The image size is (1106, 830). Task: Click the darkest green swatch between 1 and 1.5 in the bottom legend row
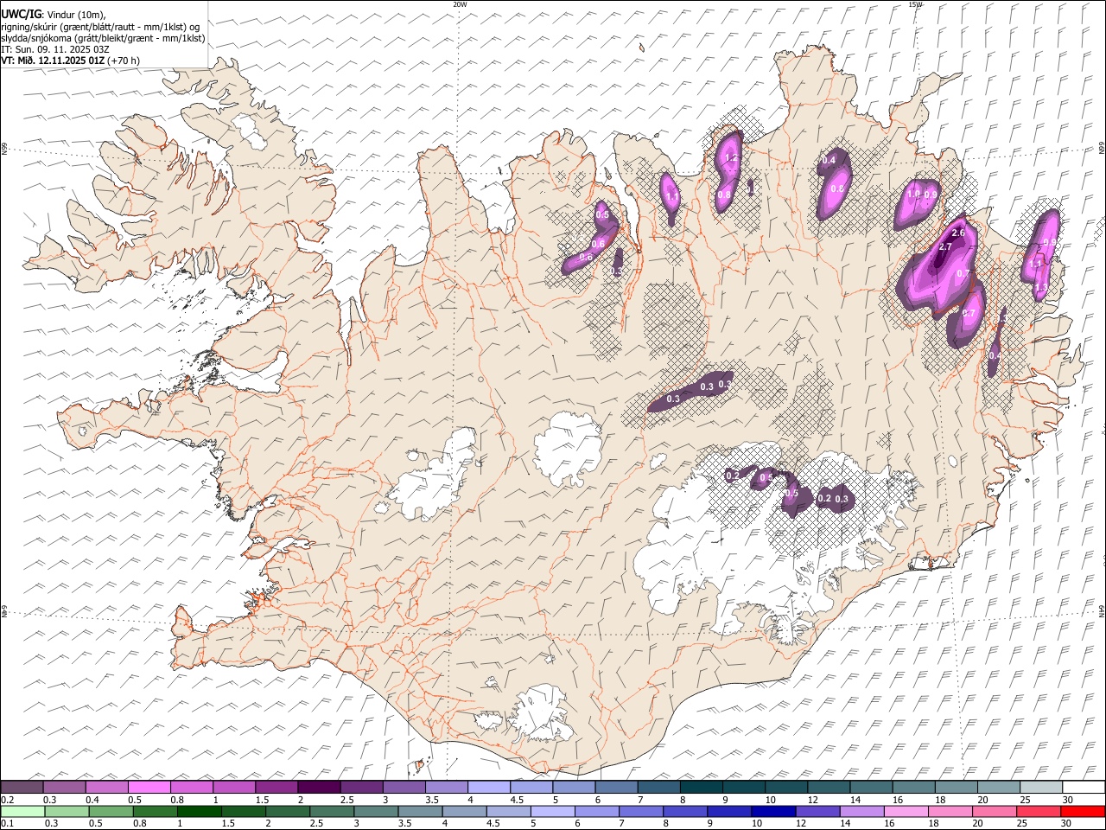coord(200,812)
